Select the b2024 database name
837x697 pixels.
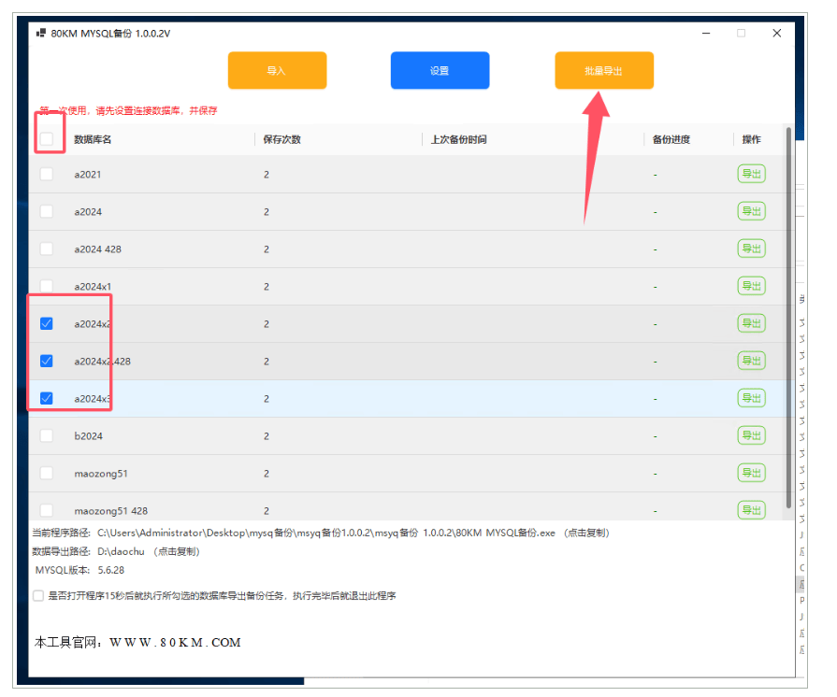tap(88, 435)
